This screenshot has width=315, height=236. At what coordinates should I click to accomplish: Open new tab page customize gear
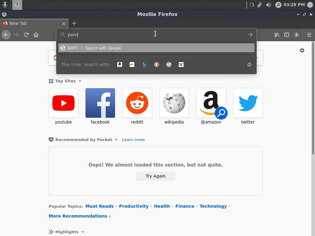(x=302, y=50)
